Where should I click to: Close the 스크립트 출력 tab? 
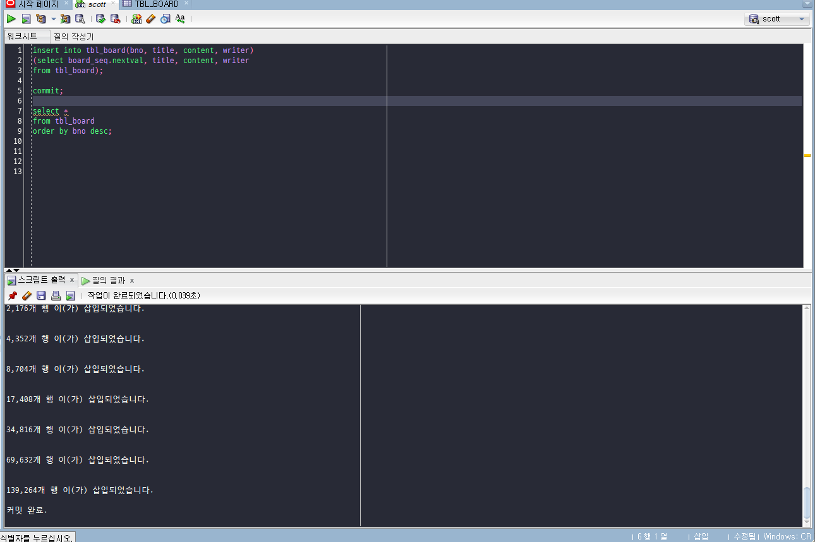coord(72,280)
